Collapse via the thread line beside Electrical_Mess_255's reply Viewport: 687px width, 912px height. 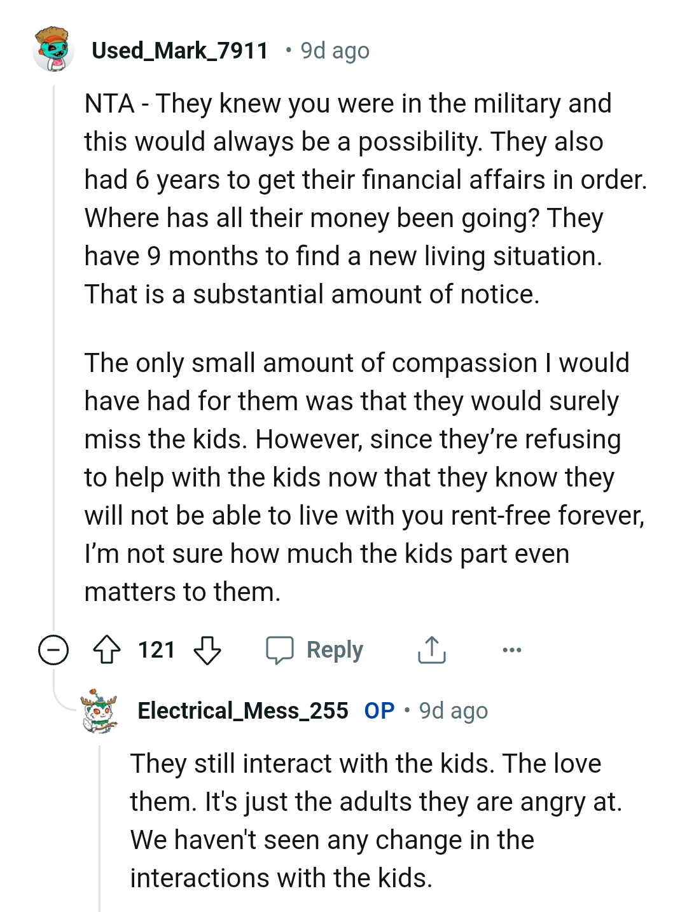coord(100,827)
